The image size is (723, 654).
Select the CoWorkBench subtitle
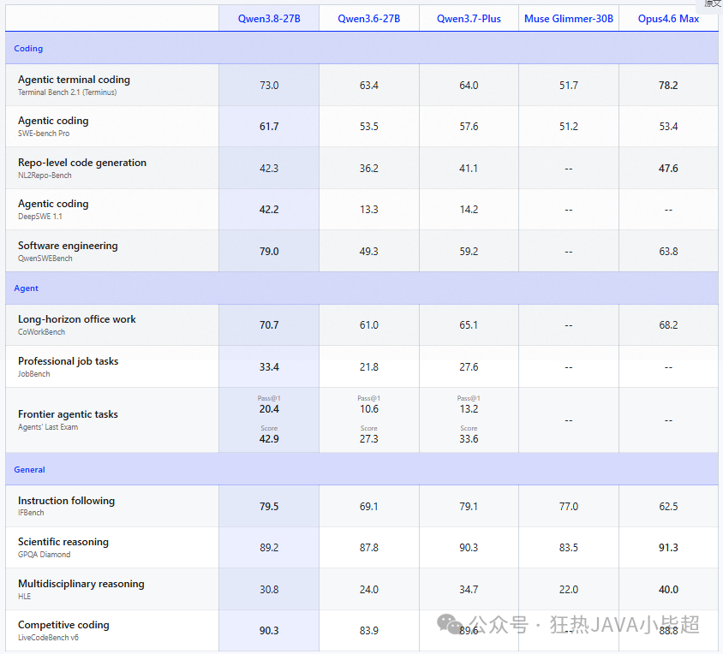coord(41,332)
